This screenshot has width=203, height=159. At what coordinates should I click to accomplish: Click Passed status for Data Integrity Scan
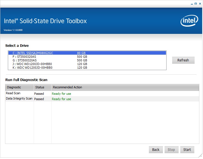(39, 99)
